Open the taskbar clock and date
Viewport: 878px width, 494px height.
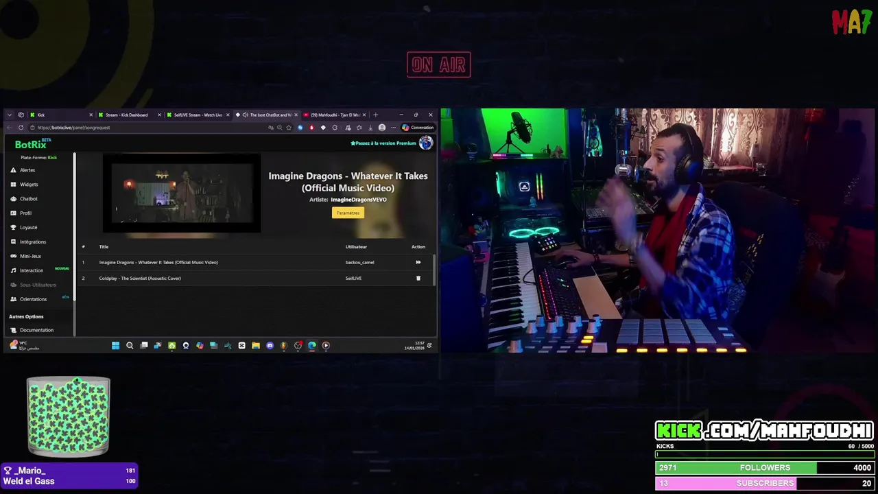click(415, 346)
